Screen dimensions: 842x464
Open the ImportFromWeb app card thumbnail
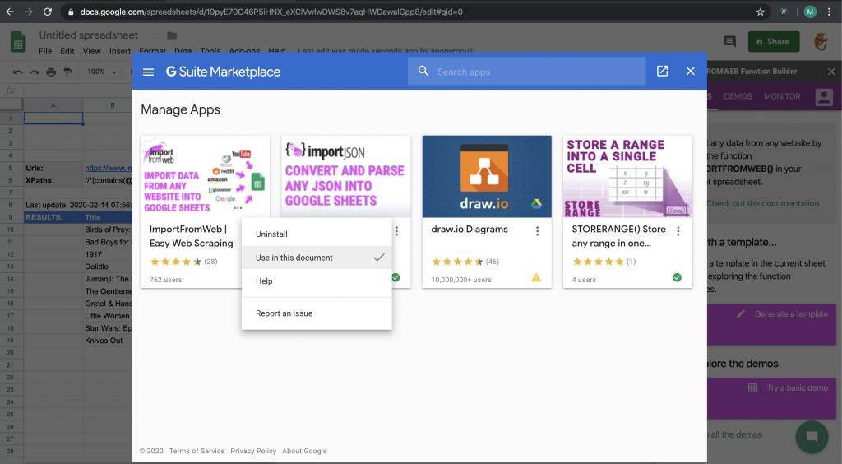click(x=205, y=176)
